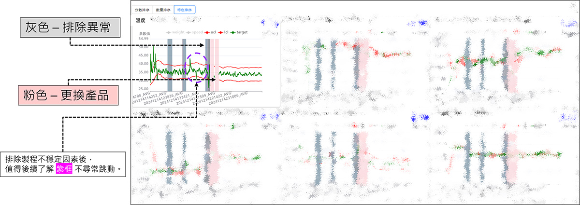Switch to the 分數排序 tab
This screenshot has width=580, height=205.
point(143,9)
